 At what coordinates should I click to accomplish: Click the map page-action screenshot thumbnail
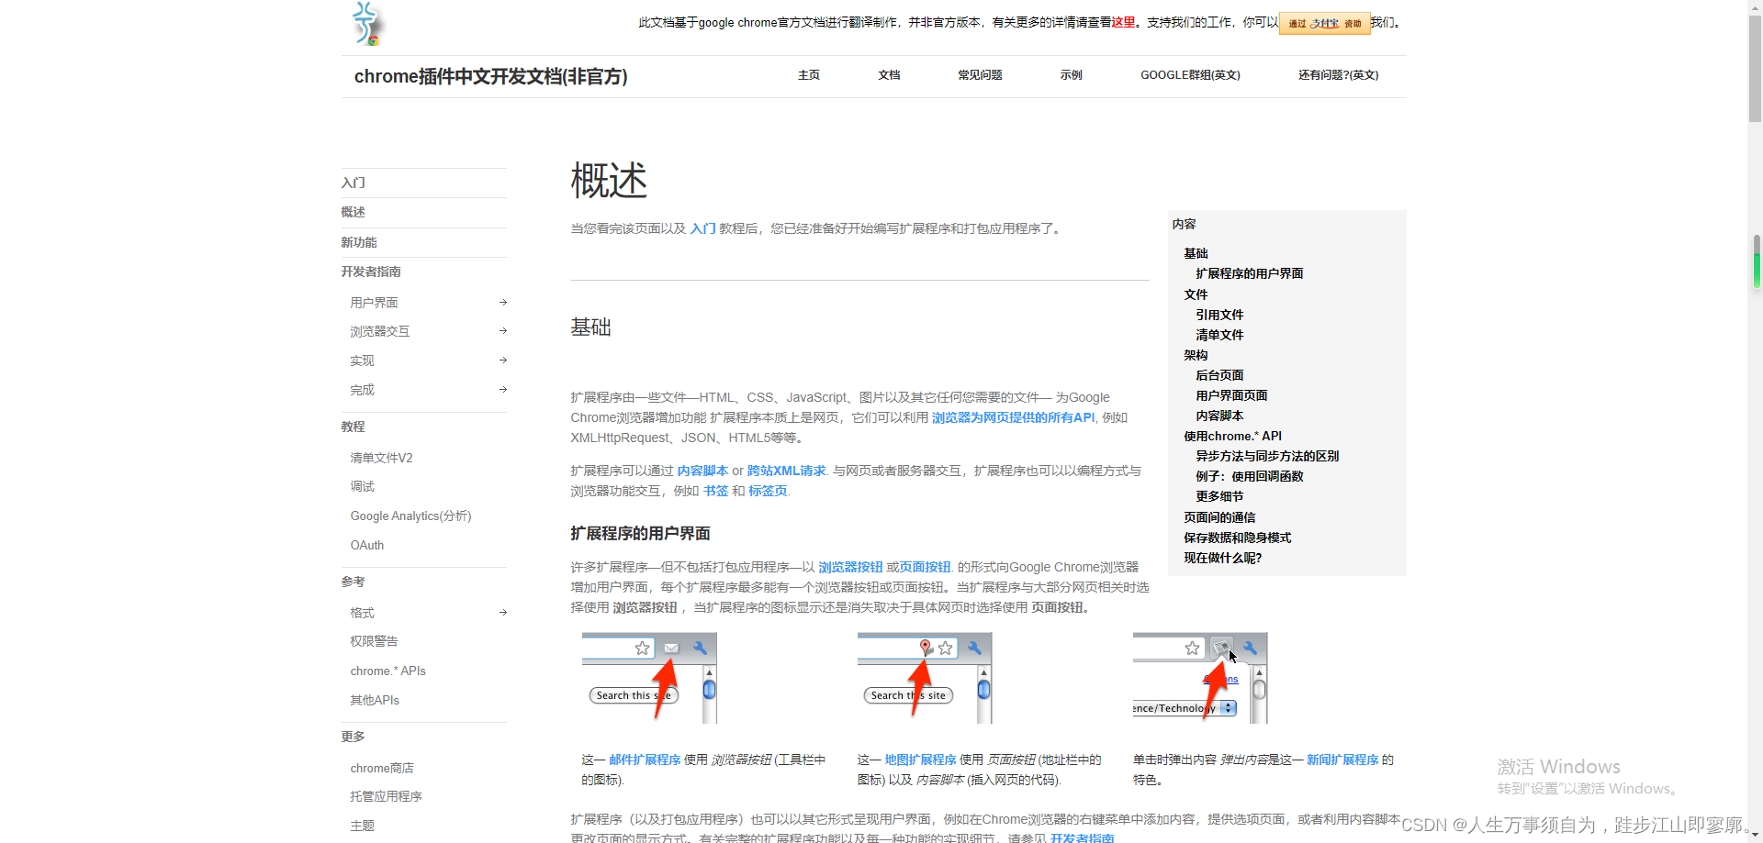coord(924,678)
